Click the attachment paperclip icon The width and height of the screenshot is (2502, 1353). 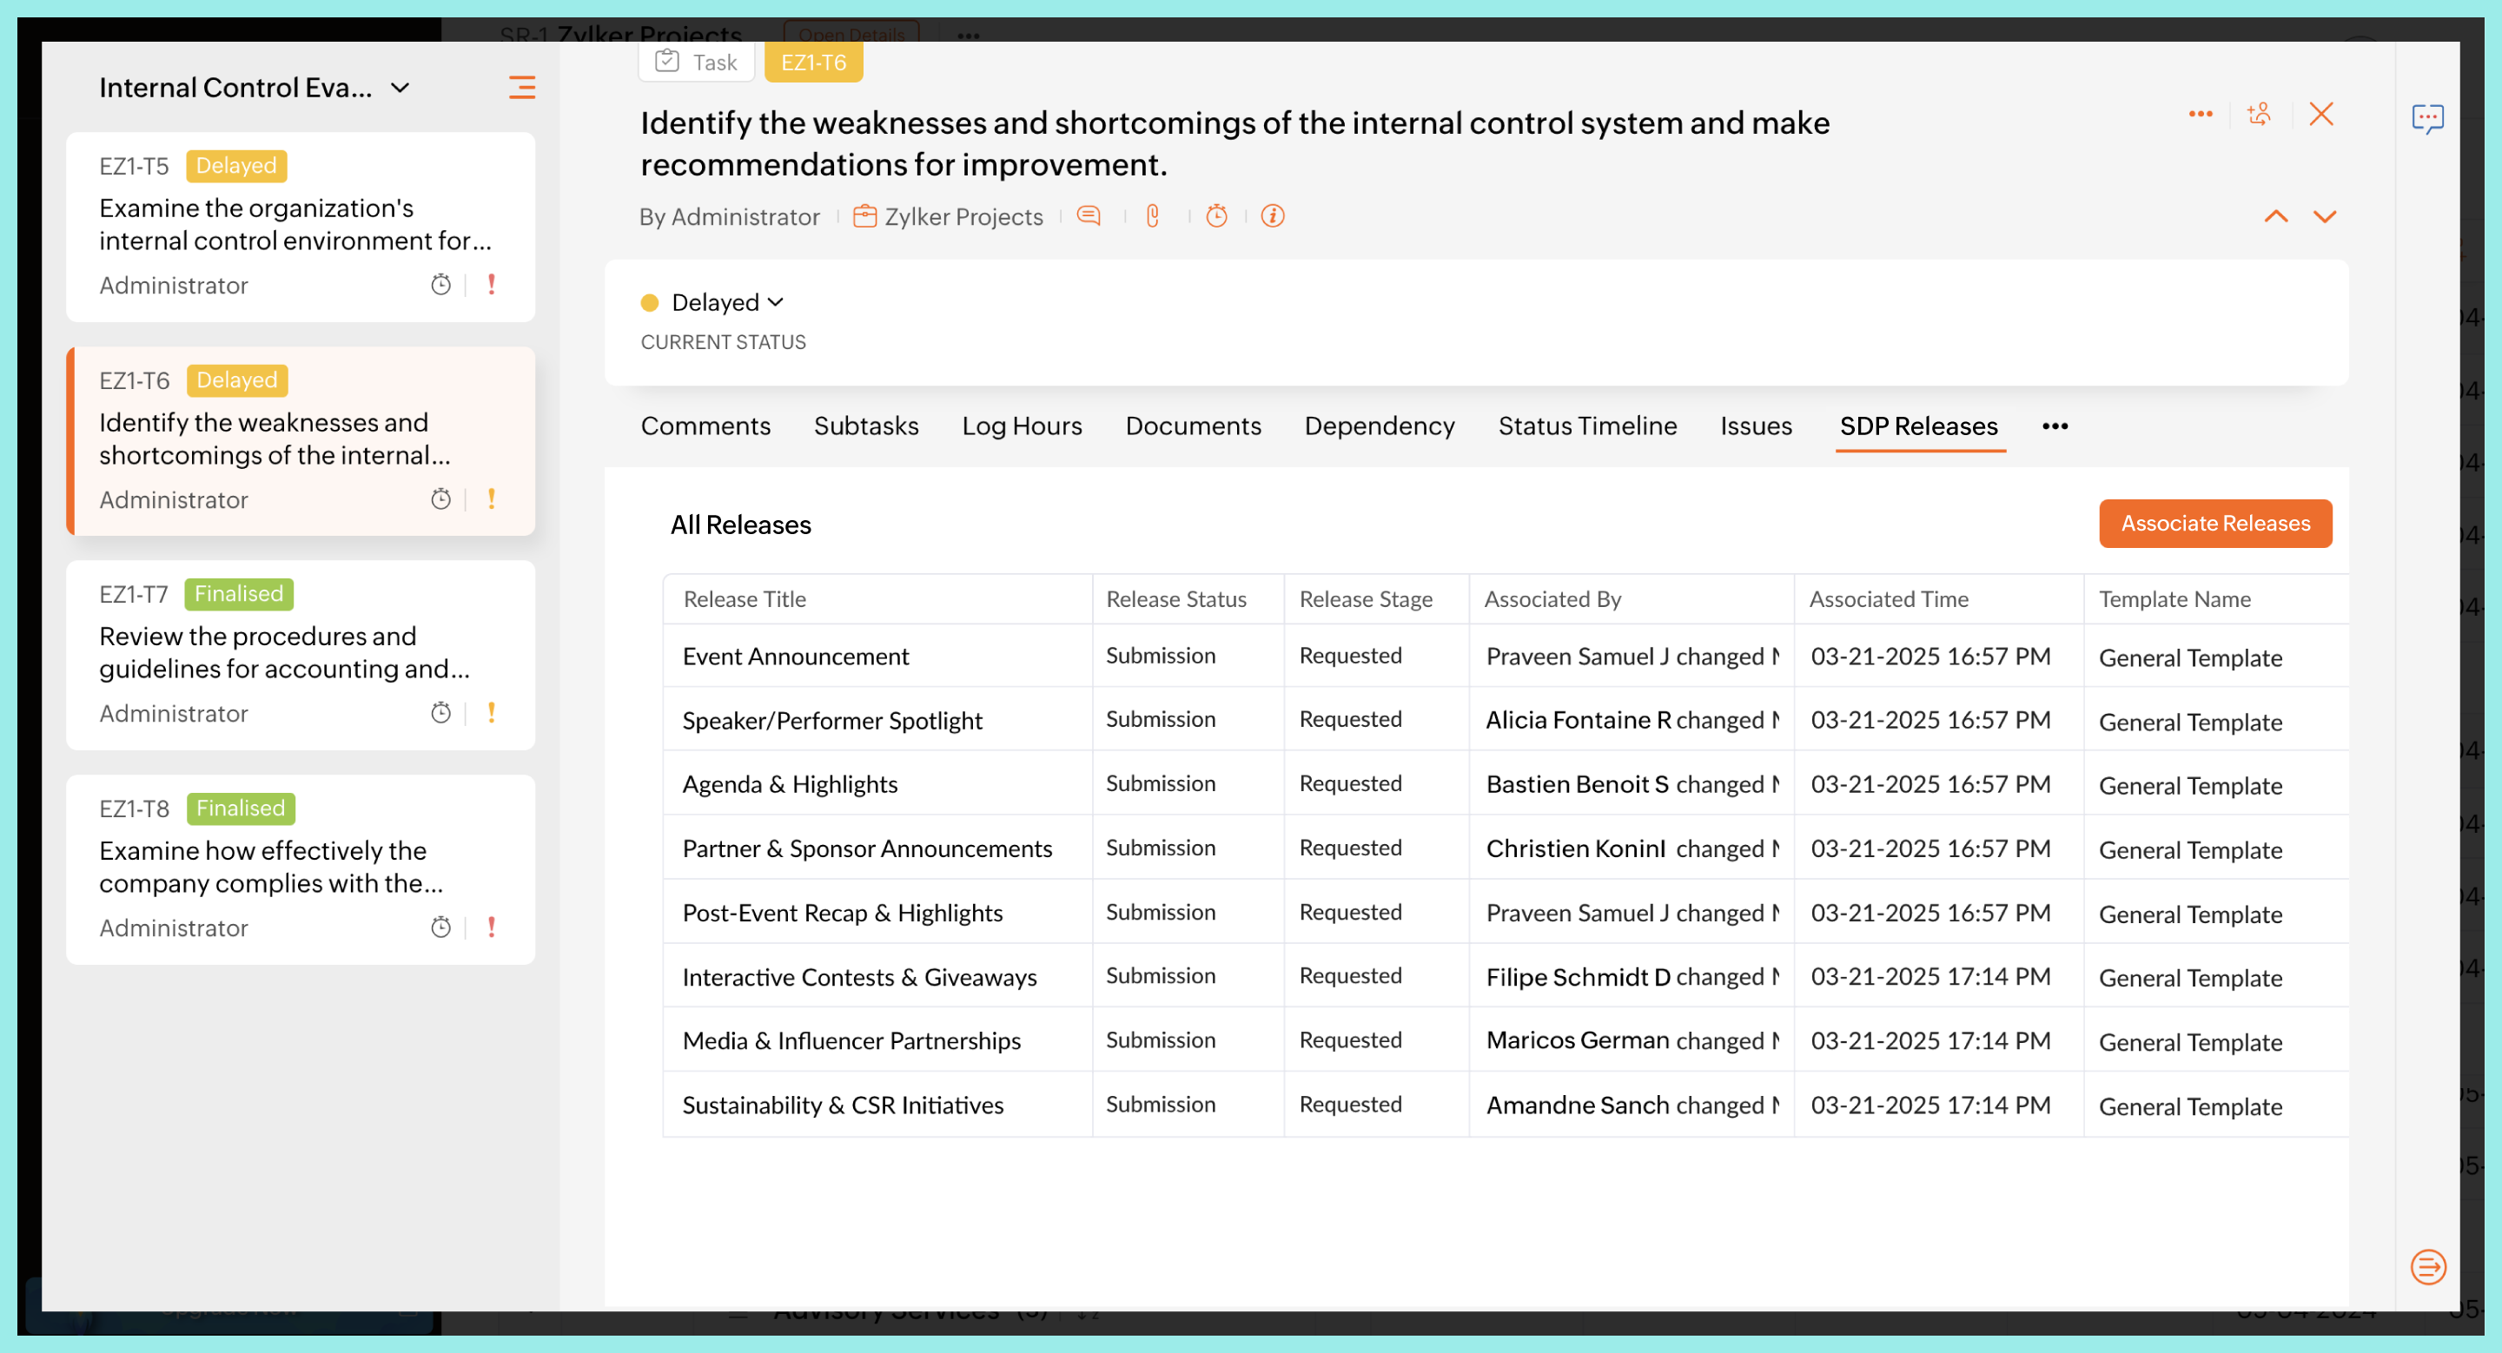tap(1152, 215)
